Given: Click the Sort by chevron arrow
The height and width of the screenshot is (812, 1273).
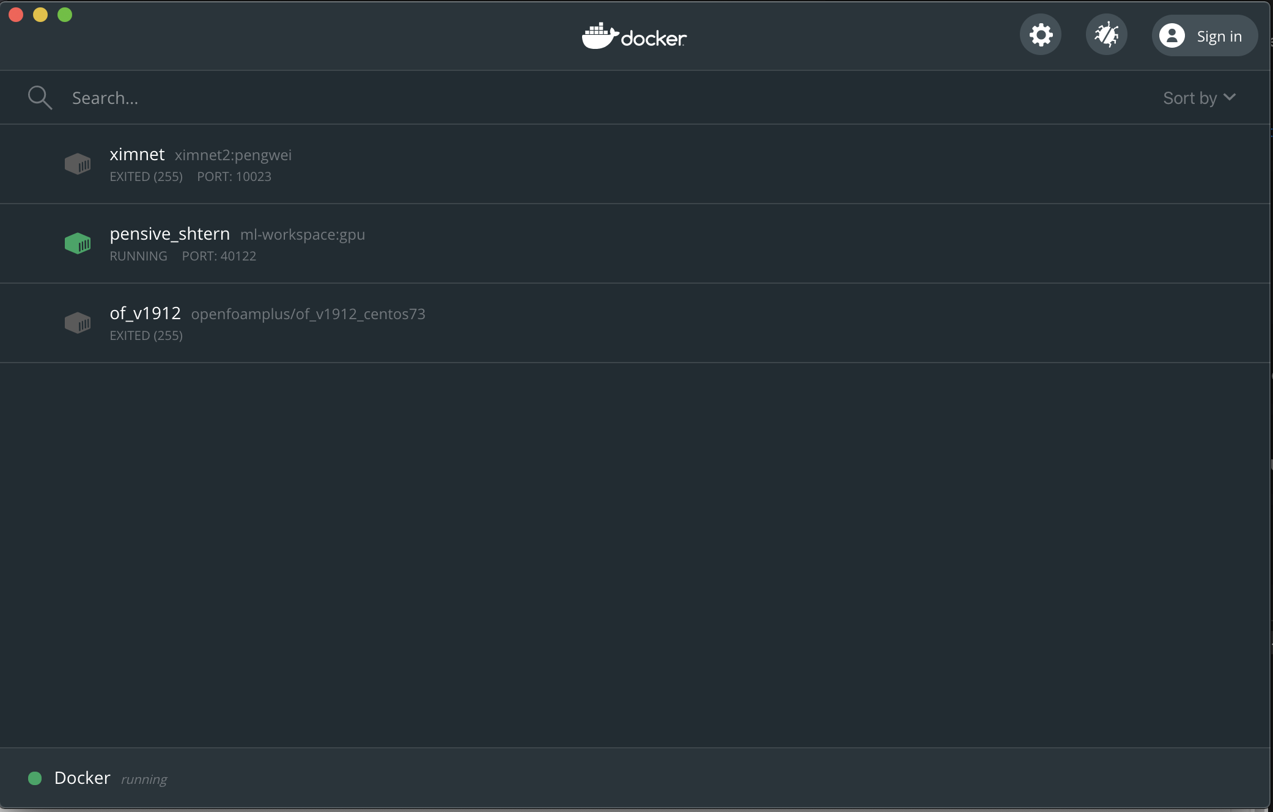Looking at the screenshot, I should [1230, 97].
